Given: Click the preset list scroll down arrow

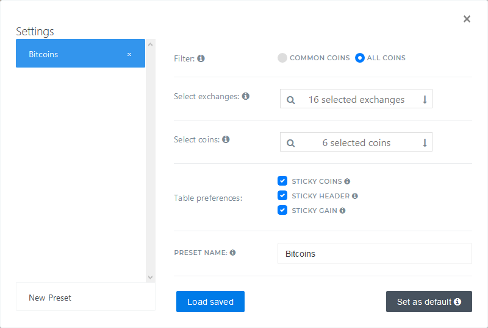Looking at the screenshot, I should pos(150,277).
